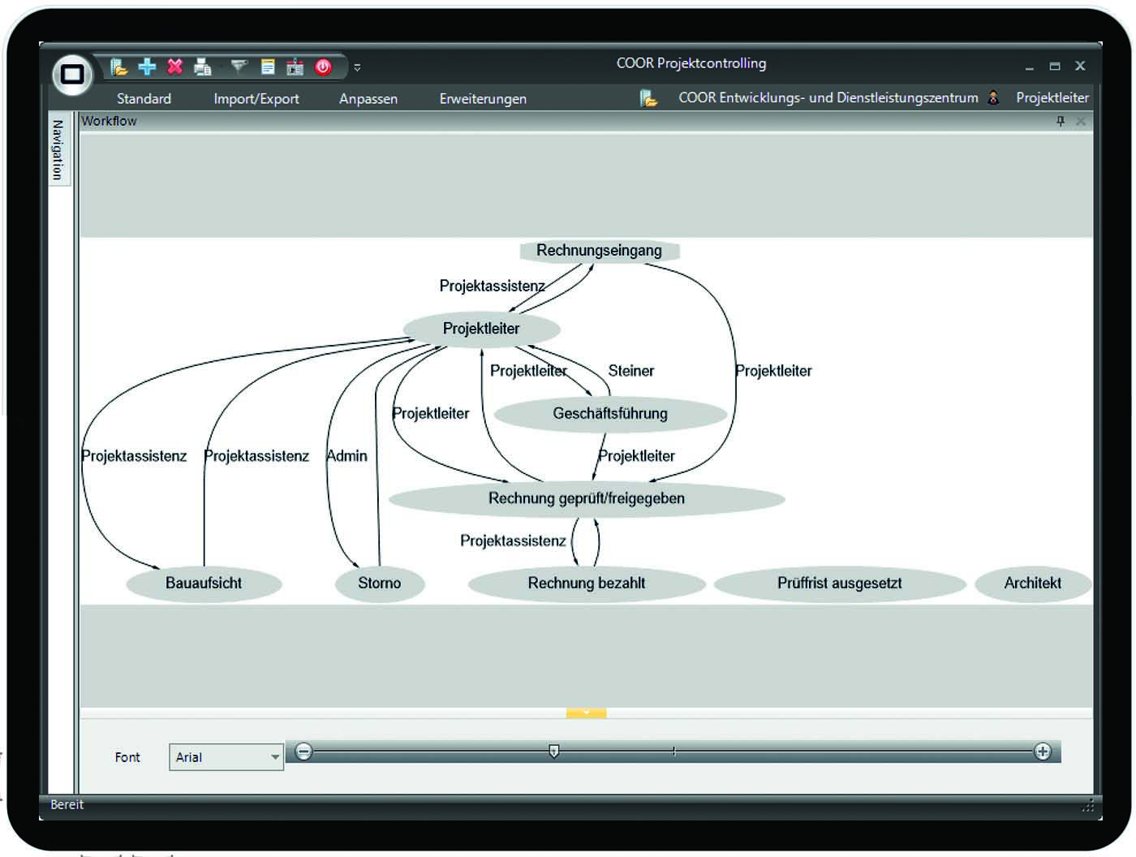Screen dimensions: 1136x857
Task: Switch to the Anpassen tab
Action: pos(368,99)
